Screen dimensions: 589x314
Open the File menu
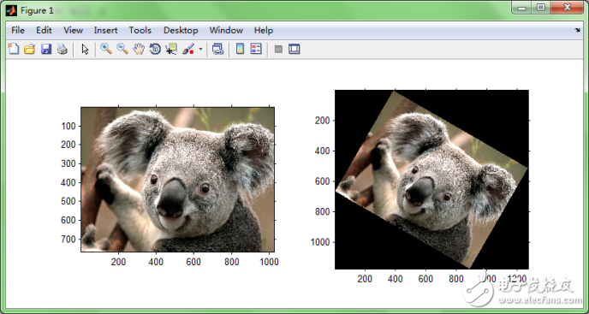[x=18, y=31]
